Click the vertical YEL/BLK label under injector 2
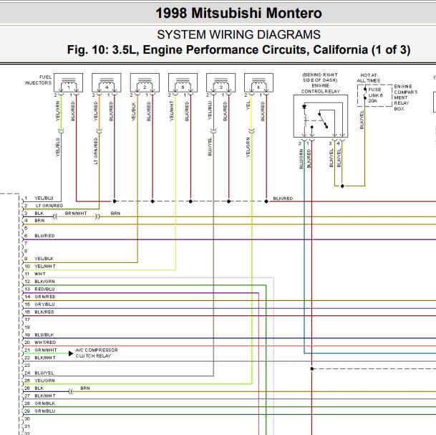Screen dimensions: 436x435 click(133, 112)
